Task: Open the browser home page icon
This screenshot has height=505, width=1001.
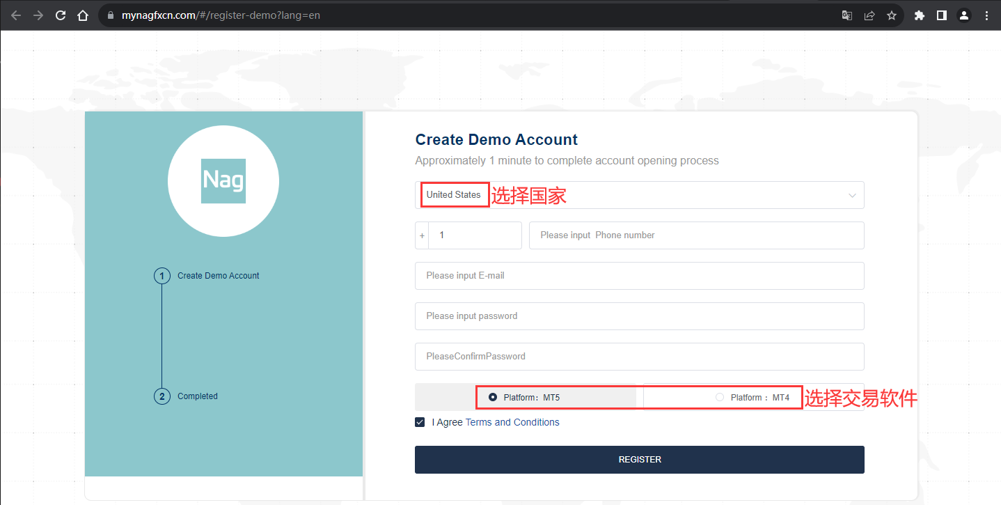Action: coord(83,15)
